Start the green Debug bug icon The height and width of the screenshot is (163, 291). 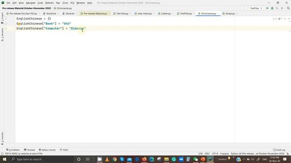pos(272,8)
